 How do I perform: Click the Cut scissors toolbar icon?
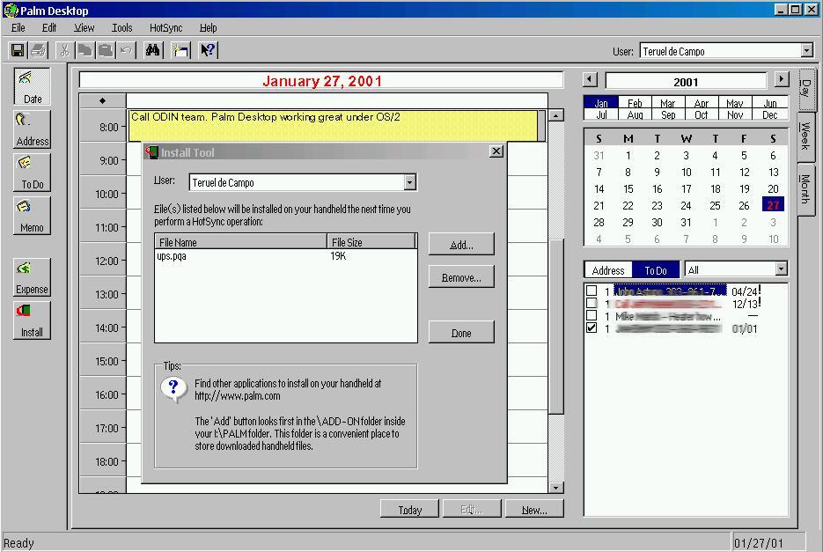[64, 50]
